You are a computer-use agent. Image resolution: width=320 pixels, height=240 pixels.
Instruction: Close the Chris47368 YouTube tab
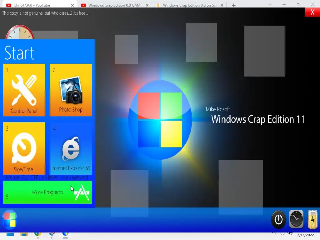[72, 5]
